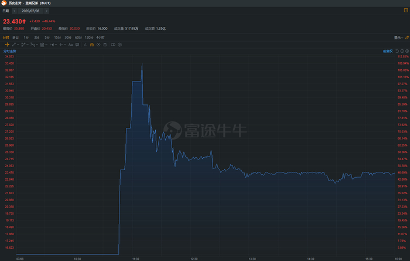The height and width of the screenshot is (261, 410).
Task: Click the 23.430 current price
Action: [x=12, y=22]
